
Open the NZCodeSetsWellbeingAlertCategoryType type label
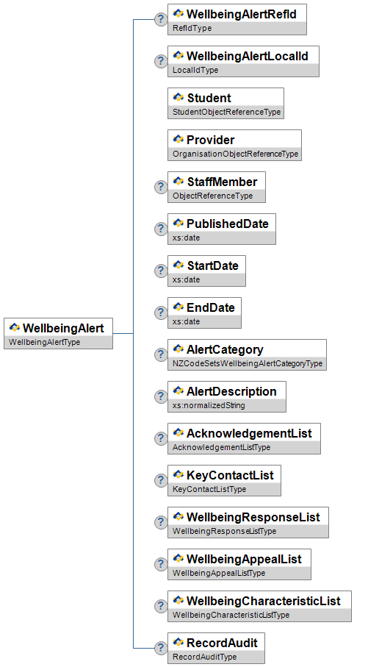248,363
